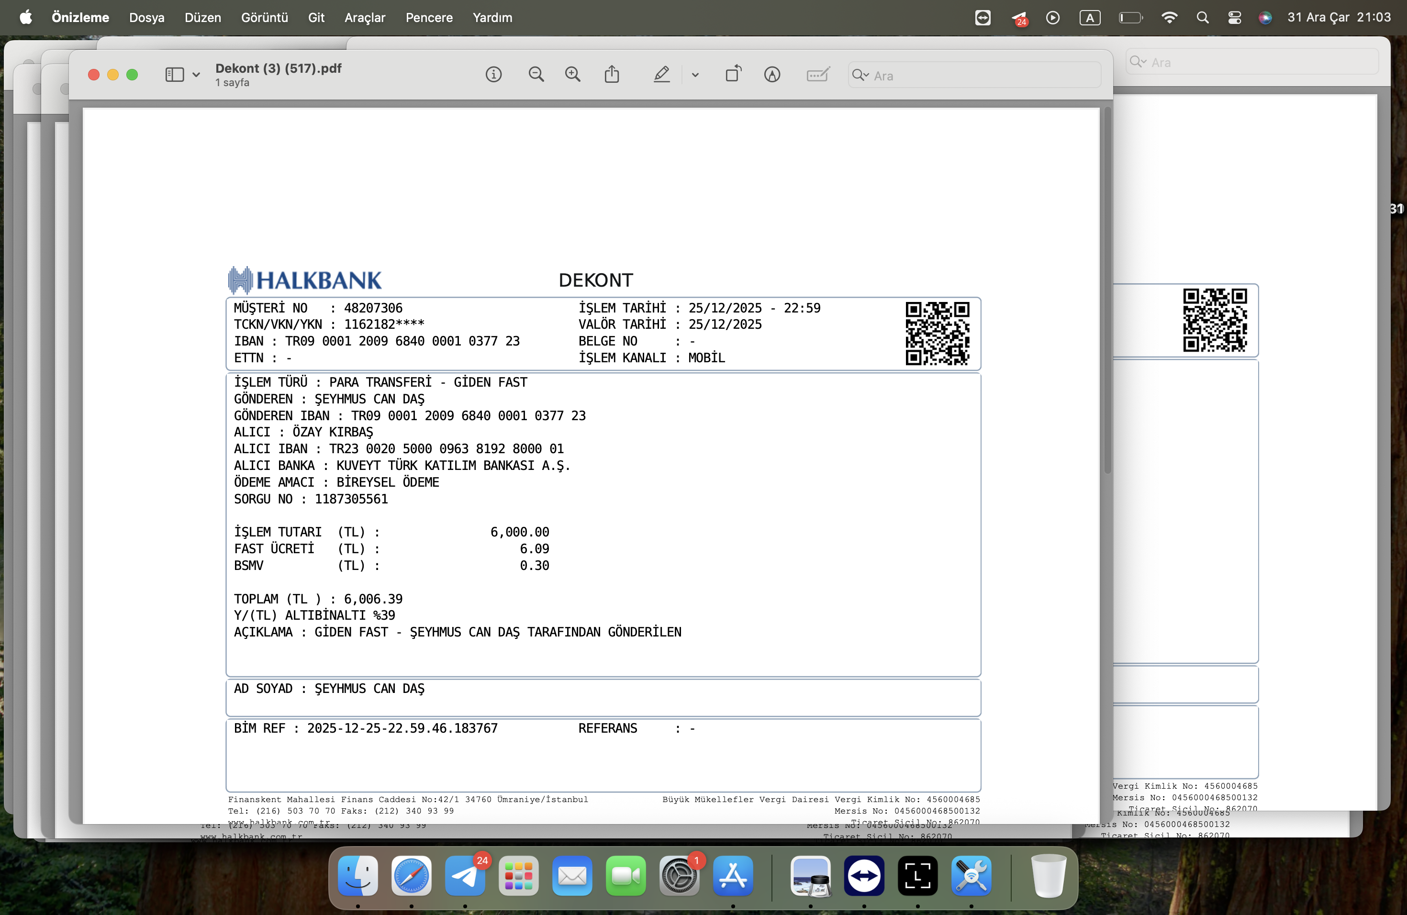Show the document info inspector
The image size is (1407, 915).
(493, 75)
